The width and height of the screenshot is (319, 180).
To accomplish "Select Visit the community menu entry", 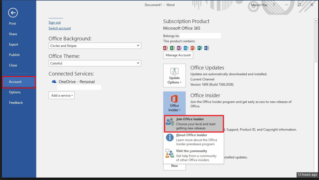I will (x=194, y=155).
